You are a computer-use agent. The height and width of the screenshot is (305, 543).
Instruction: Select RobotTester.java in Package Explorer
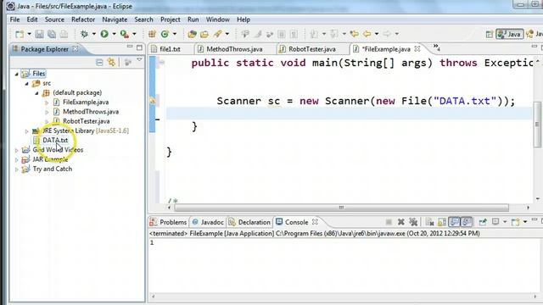pyautogui.click(x=86, y=121)
